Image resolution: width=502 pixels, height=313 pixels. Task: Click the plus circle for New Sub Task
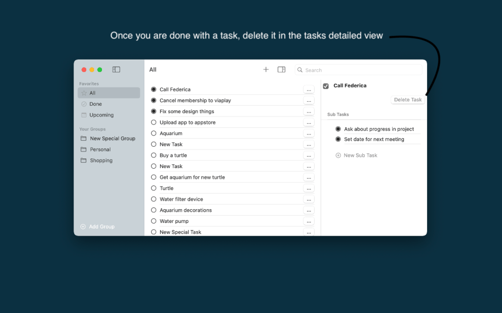[338, 156]
